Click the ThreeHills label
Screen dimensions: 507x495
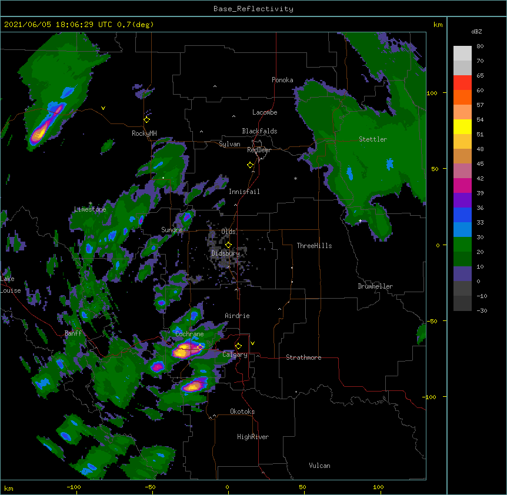coord(314,246)
